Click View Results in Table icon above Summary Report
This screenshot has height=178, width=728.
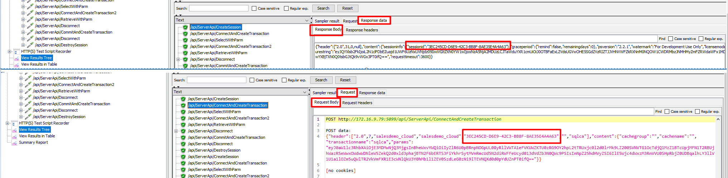pos(15,136)
